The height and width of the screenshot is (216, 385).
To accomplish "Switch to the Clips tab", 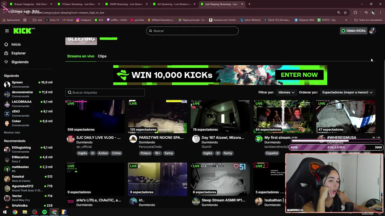I will (102, 56).
